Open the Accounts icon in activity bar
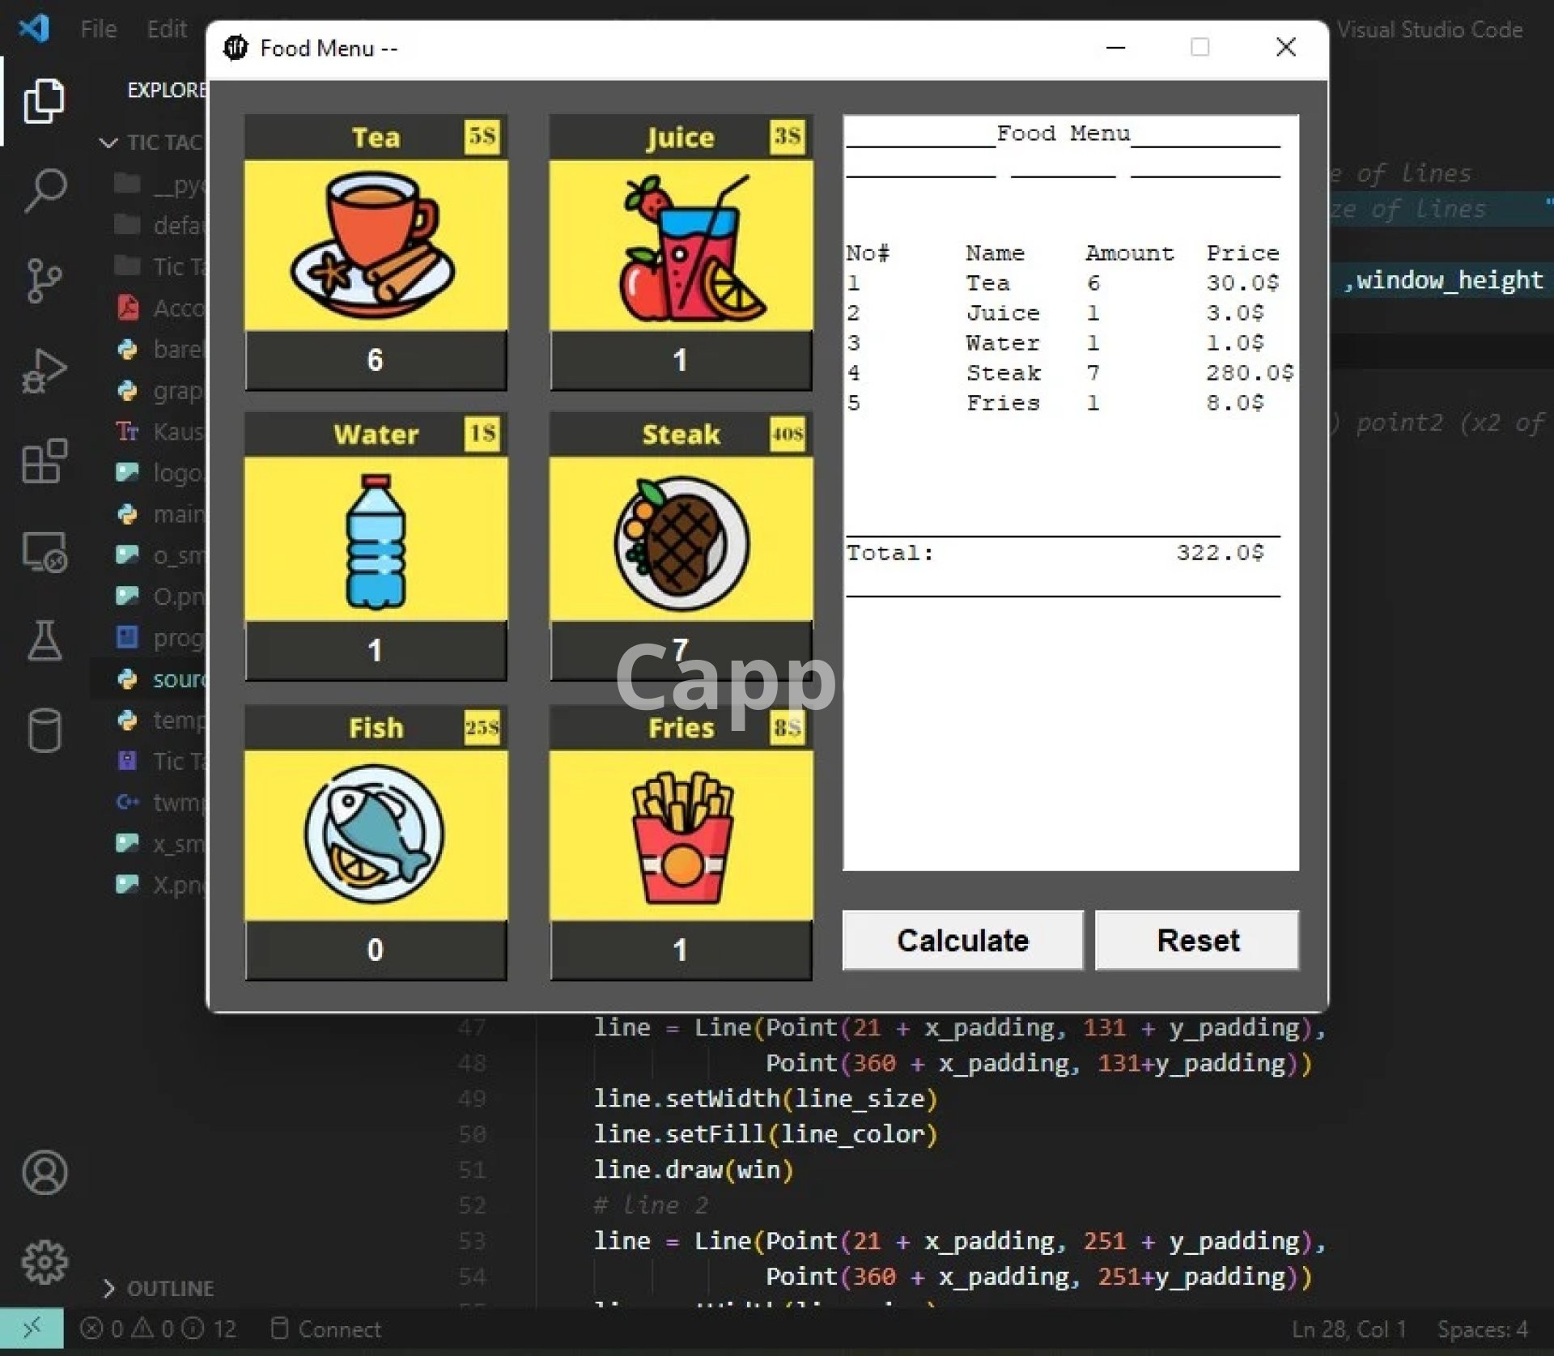The image size is (1554, 1356). 44,1172
